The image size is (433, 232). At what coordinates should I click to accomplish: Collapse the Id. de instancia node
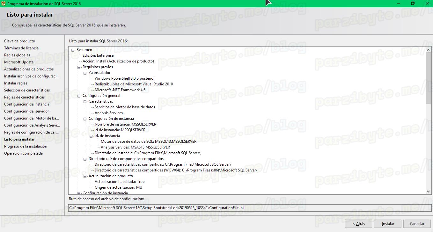click(91, 136)
